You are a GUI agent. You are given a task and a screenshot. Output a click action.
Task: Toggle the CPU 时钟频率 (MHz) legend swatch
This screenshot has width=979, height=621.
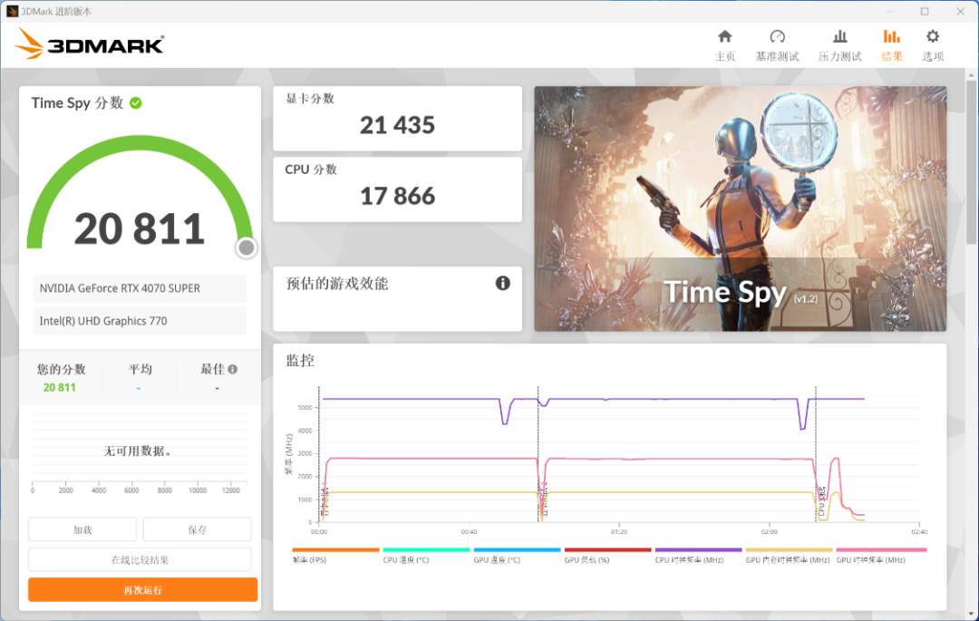(x=699, y=550)
